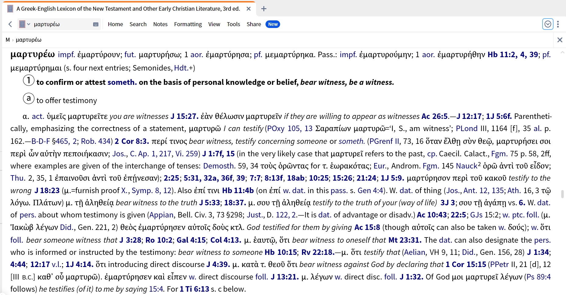Close the Greek-English Lexicon tab
566x295 pixels.
click(248, 9)
